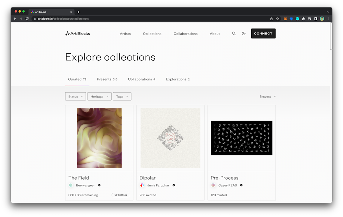Toggle dark mode with the moon icon
This screenshot has width=343, height=217.
[243, 34]
